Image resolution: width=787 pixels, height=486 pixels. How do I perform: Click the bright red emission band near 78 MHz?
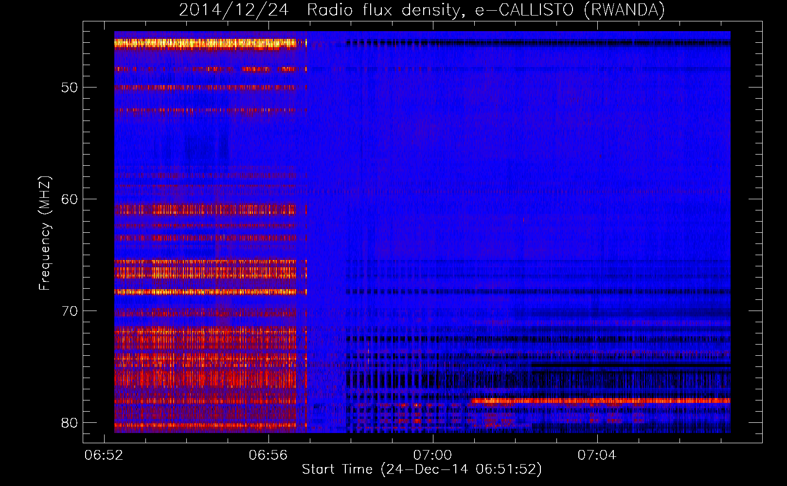(x=600, y=401)
